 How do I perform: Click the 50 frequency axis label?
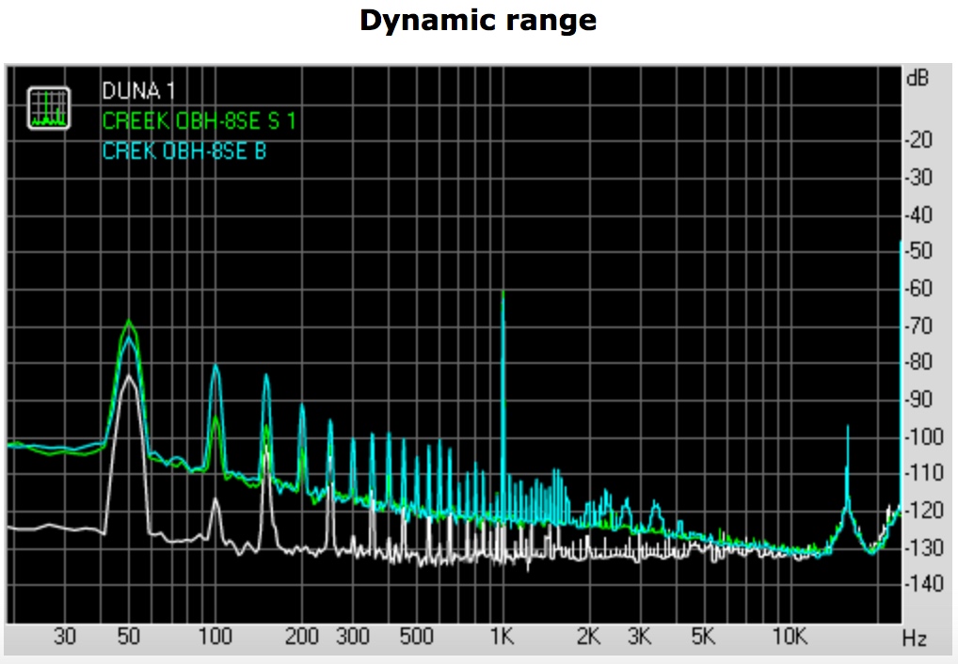(x=129, y=637)
